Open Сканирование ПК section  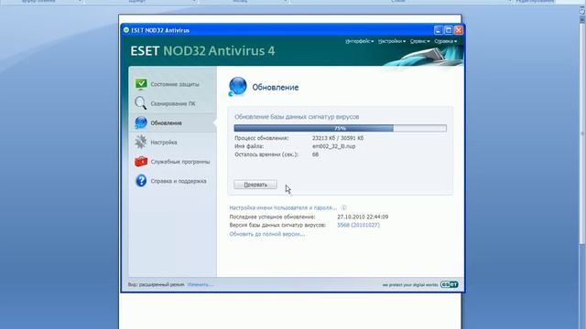pos(173,103)
